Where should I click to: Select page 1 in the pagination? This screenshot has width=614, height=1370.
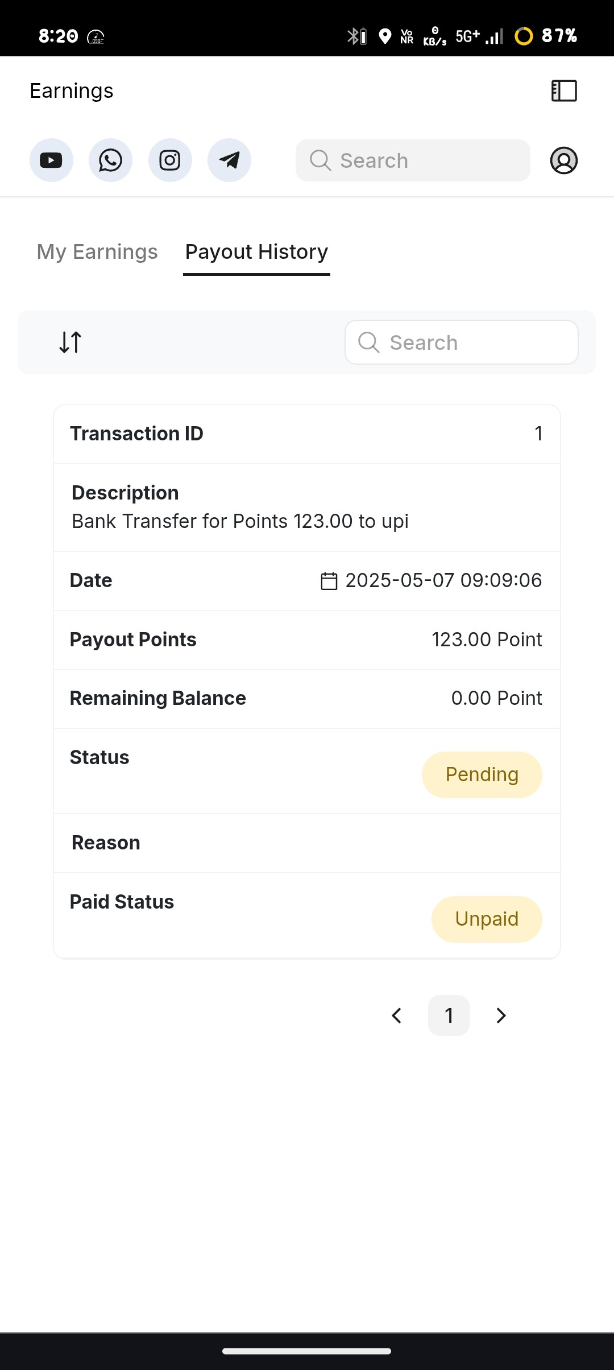pos(449,1016)
